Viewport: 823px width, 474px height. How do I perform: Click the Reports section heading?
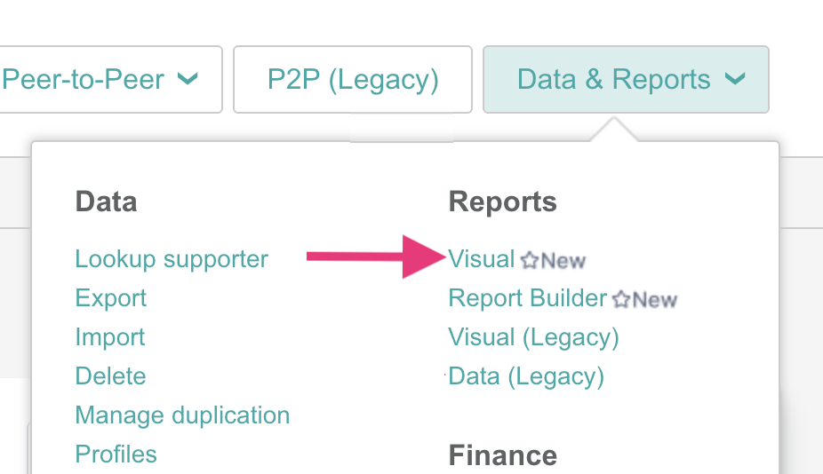click(502, 201)
